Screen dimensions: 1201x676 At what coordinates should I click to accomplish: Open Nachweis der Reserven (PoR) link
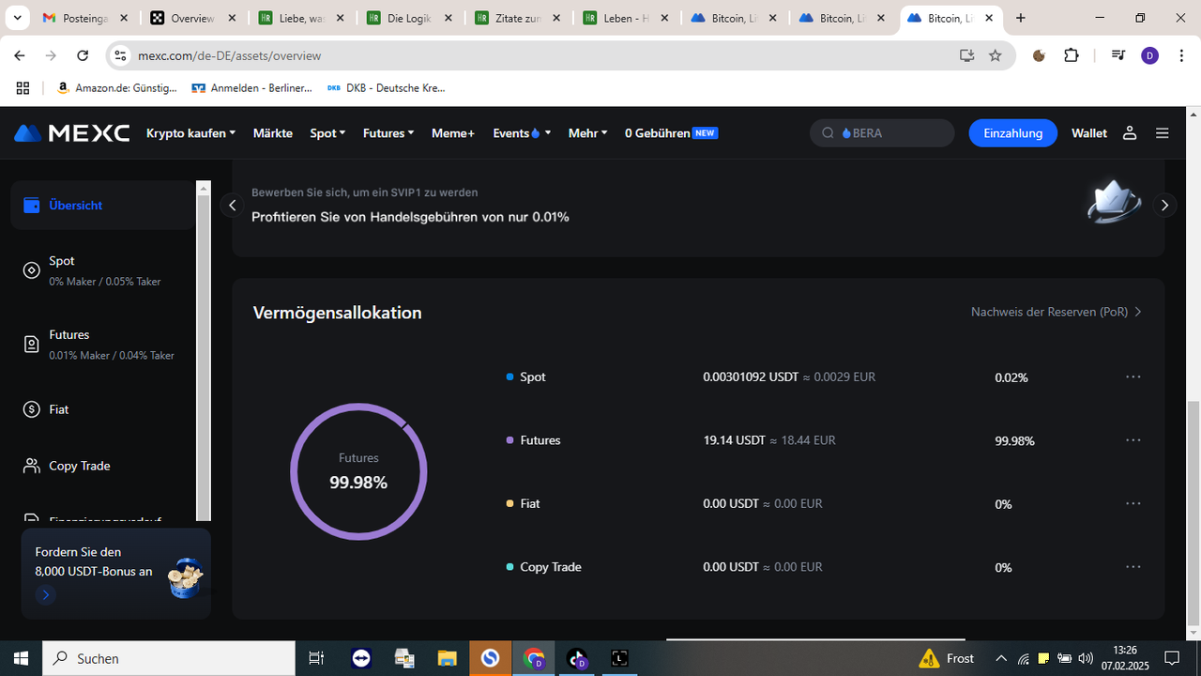[1057, 312]
